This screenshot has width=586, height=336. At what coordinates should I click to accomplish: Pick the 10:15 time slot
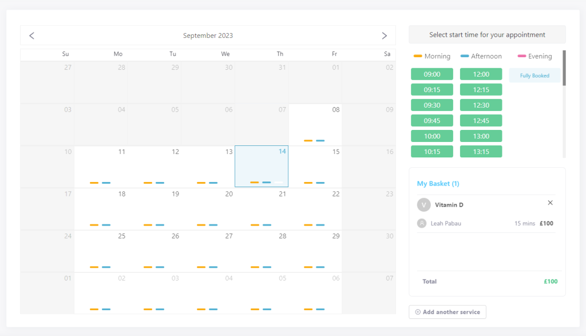point(432,152)
